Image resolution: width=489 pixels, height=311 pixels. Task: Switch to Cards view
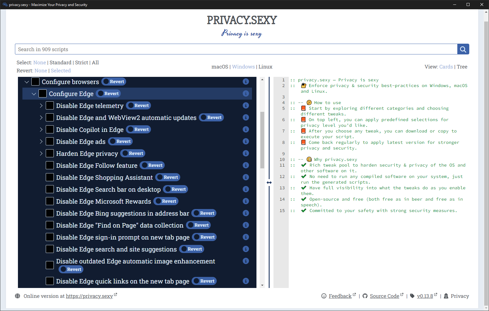point(446,67)
